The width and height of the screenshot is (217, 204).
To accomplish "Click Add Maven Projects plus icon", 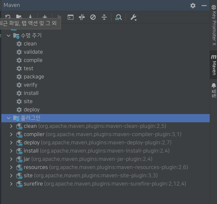I will pyautogui.click(x=45, y=16).
